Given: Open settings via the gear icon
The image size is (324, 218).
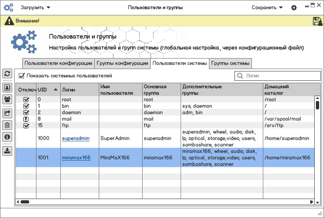Looking at the screenshot, I should pos(294,8).
